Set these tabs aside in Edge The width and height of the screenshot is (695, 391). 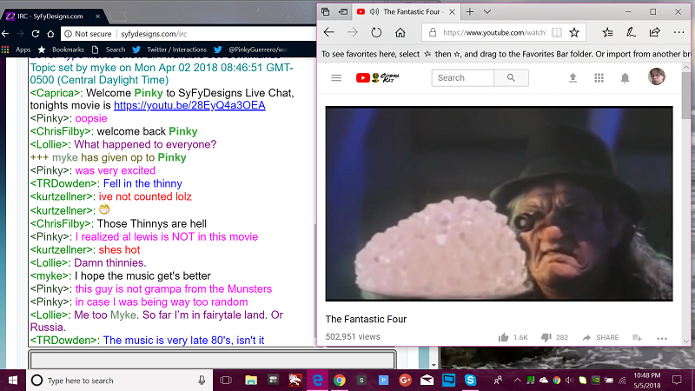point(343,12)
